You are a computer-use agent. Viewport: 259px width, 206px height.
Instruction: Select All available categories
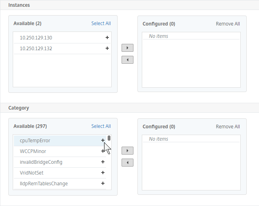pyautogui.click(x=101, y=126)
